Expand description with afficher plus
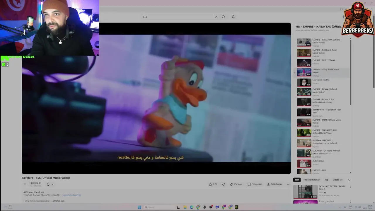 [x=59, y=201]
